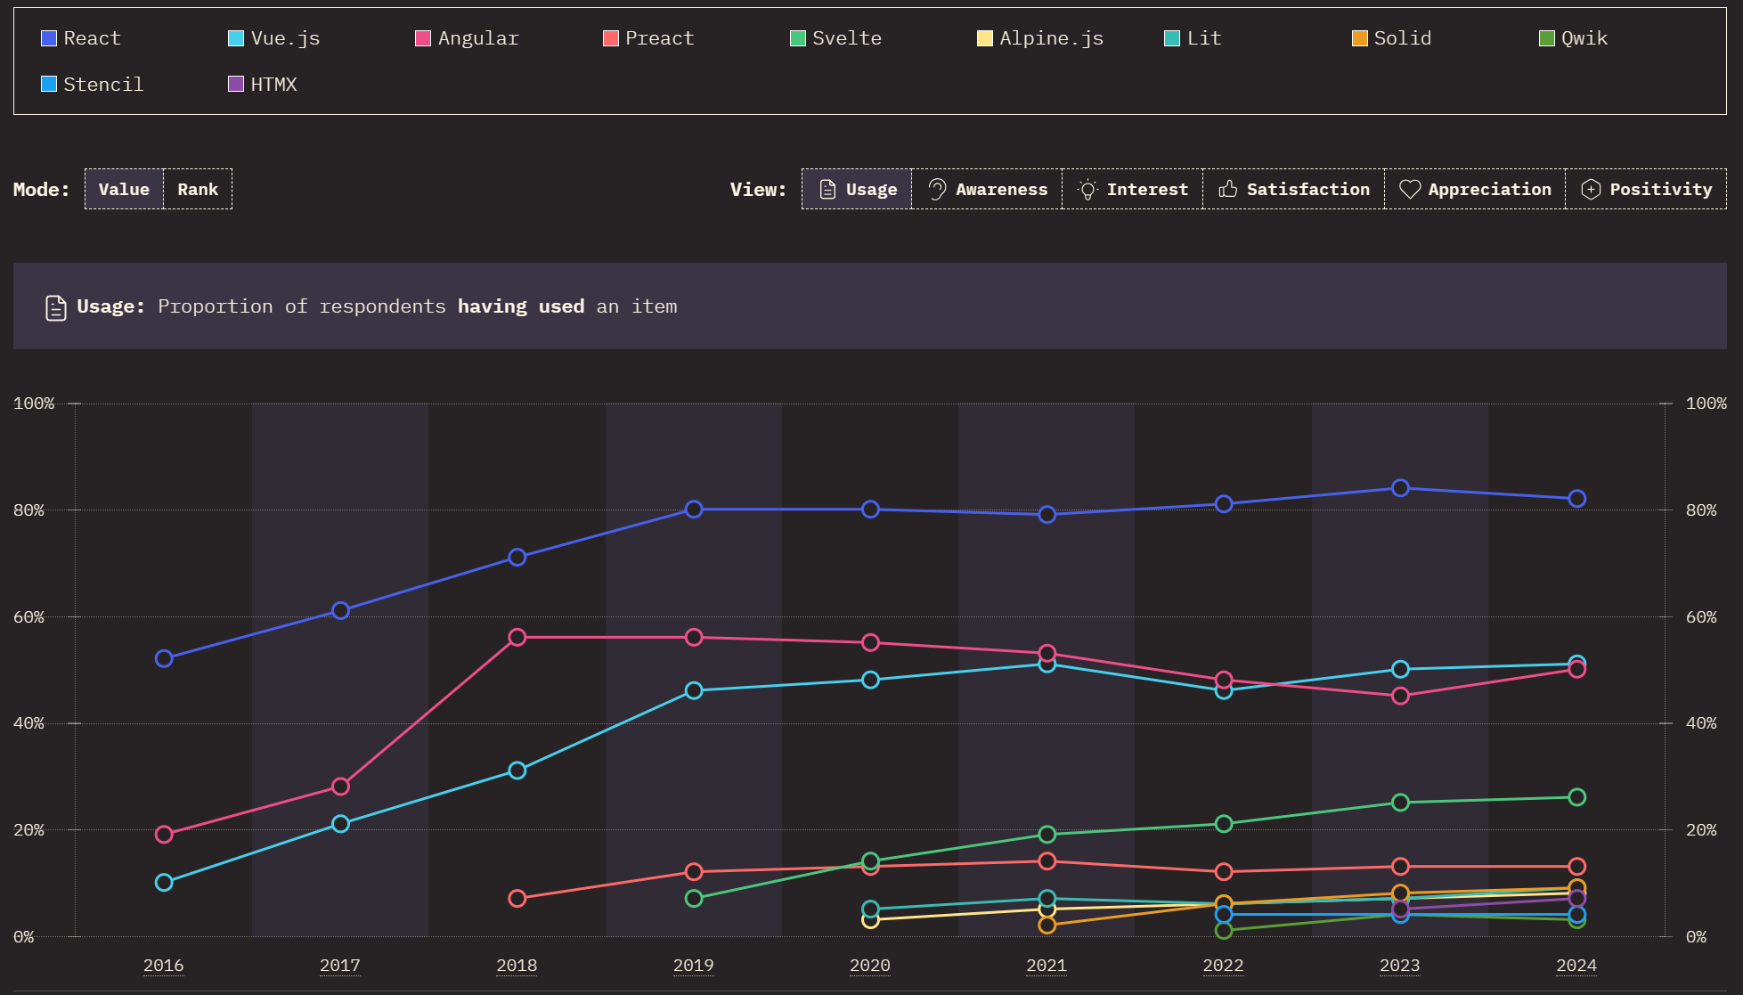Image resolution: width=1743 pixels, height=995 pixels.
Task: Click the 2017 year axis label
Action: click(x=340, y=966)
